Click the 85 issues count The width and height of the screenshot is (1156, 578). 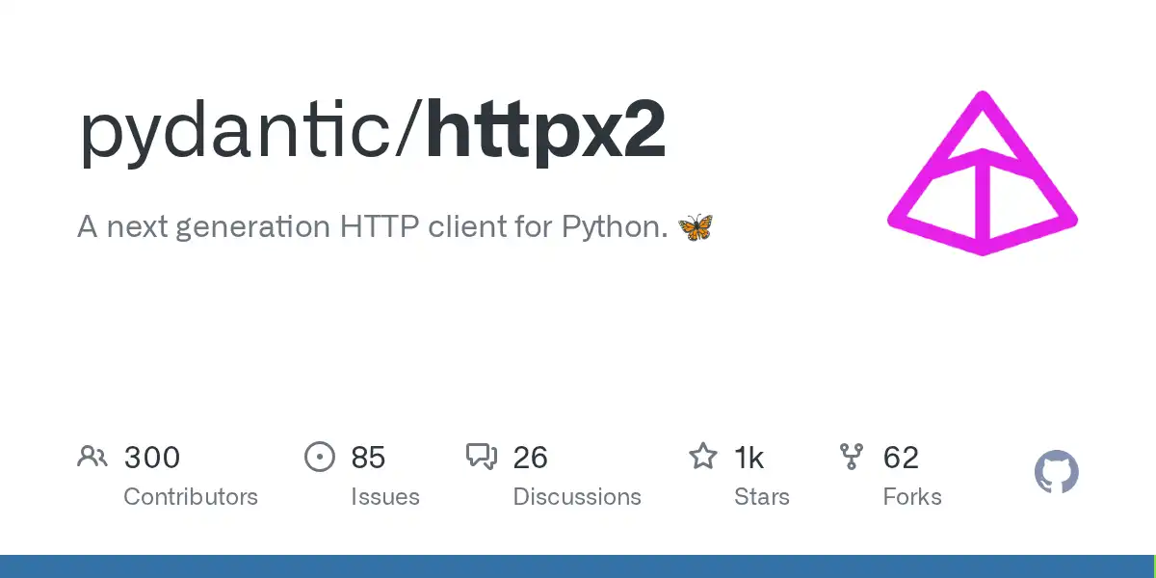pyautogui.click(x=368, y=457)
